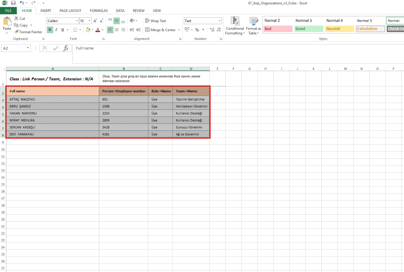404x272 pixels.
Task: Open font color dropdown arrow
Action: 103,30
